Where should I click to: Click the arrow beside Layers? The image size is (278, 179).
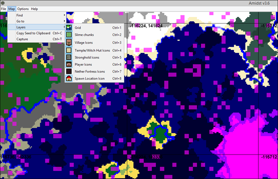pyautogui.click(x=64, y=27)
